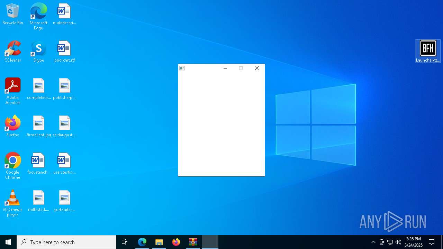Viewport: 443px width, 249px height.
Task: Open Task View from the taskbar
Action: (x=125, y=242)
